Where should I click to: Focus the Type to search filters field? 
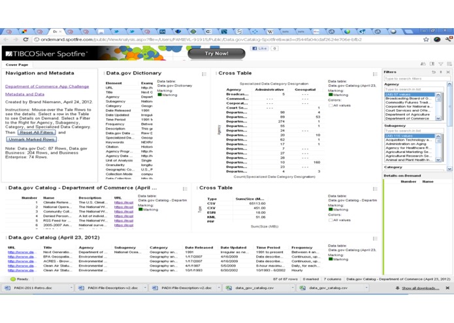(x=417, y=78)
